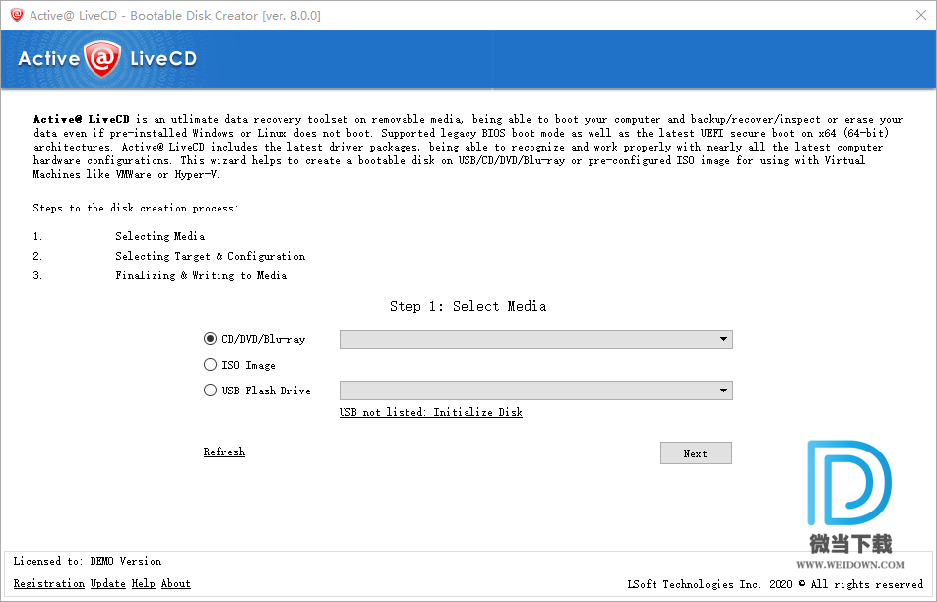This screenshot has height=602, width=937.
Task: Click 'Selecting Target & Configuration' step text
Action: coord(211,256)
